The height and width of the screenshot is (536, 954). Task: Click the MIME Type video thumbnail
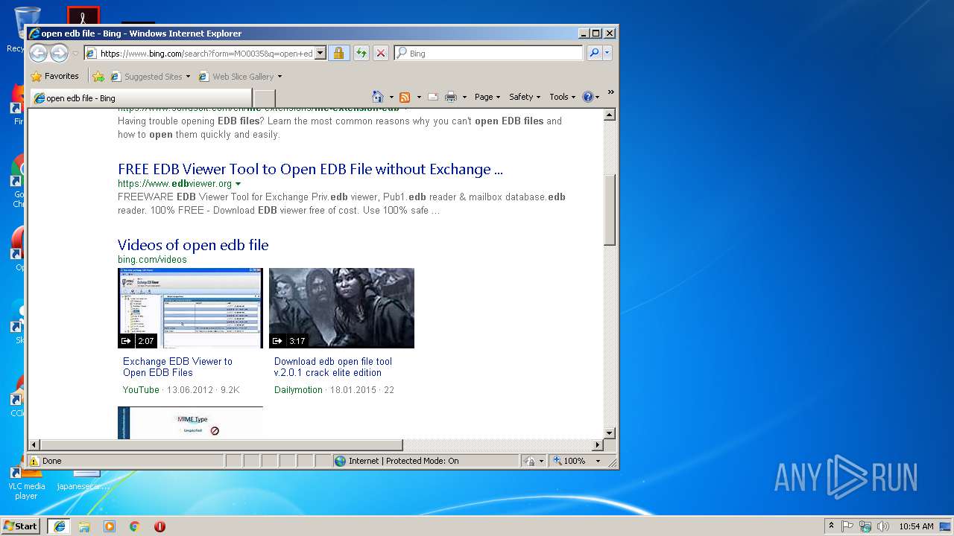[x=190, y=423]
